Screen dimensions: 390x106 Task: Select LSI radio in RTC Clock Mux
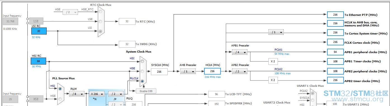100,31
